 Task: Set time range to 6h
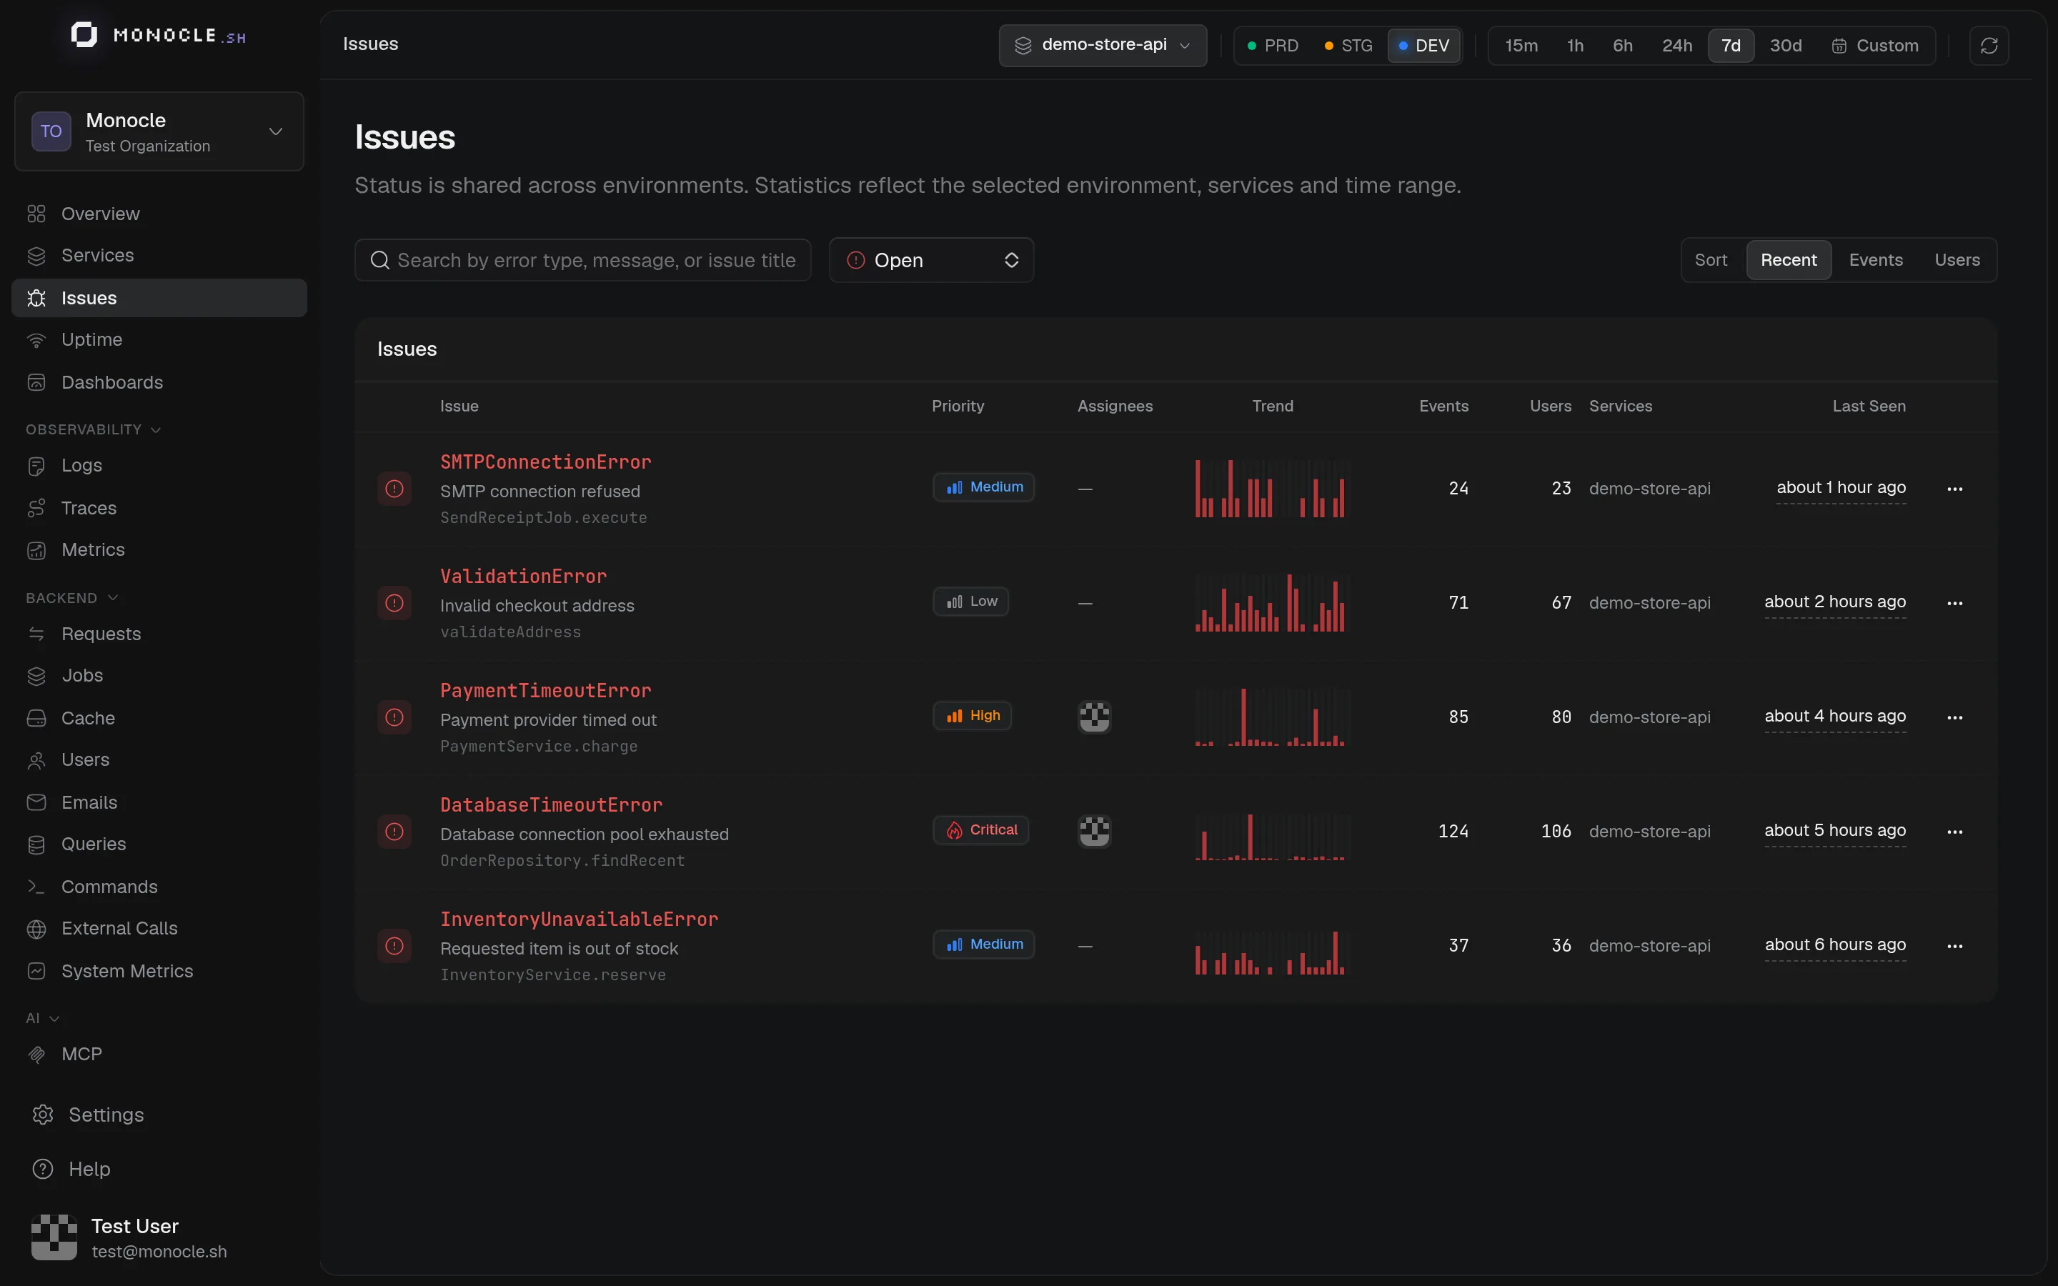[1623, 45]
